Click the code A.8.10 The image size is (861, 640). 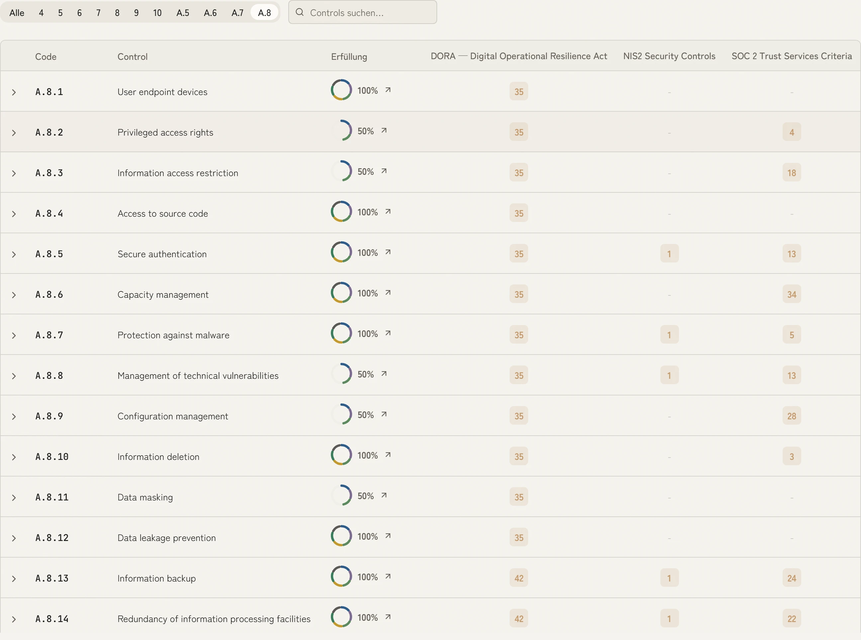(x=52, y=457)
